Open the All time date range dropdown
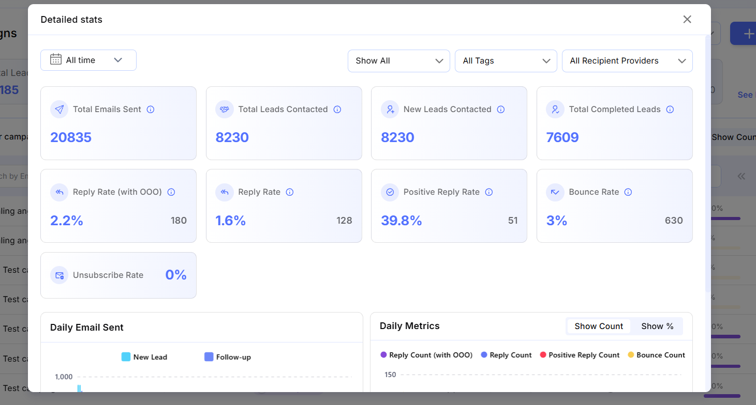Viewport: 756px width, 405px height. pos(88,60)
